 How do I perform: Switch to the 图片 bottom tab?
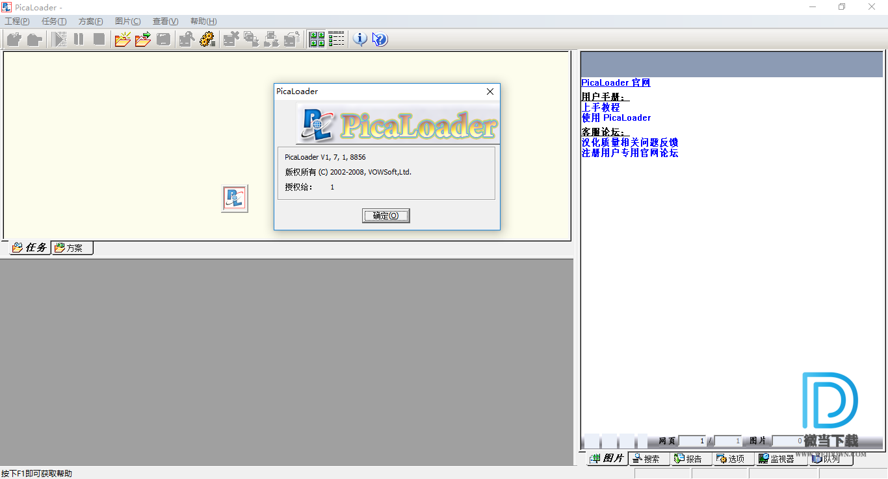608,459
